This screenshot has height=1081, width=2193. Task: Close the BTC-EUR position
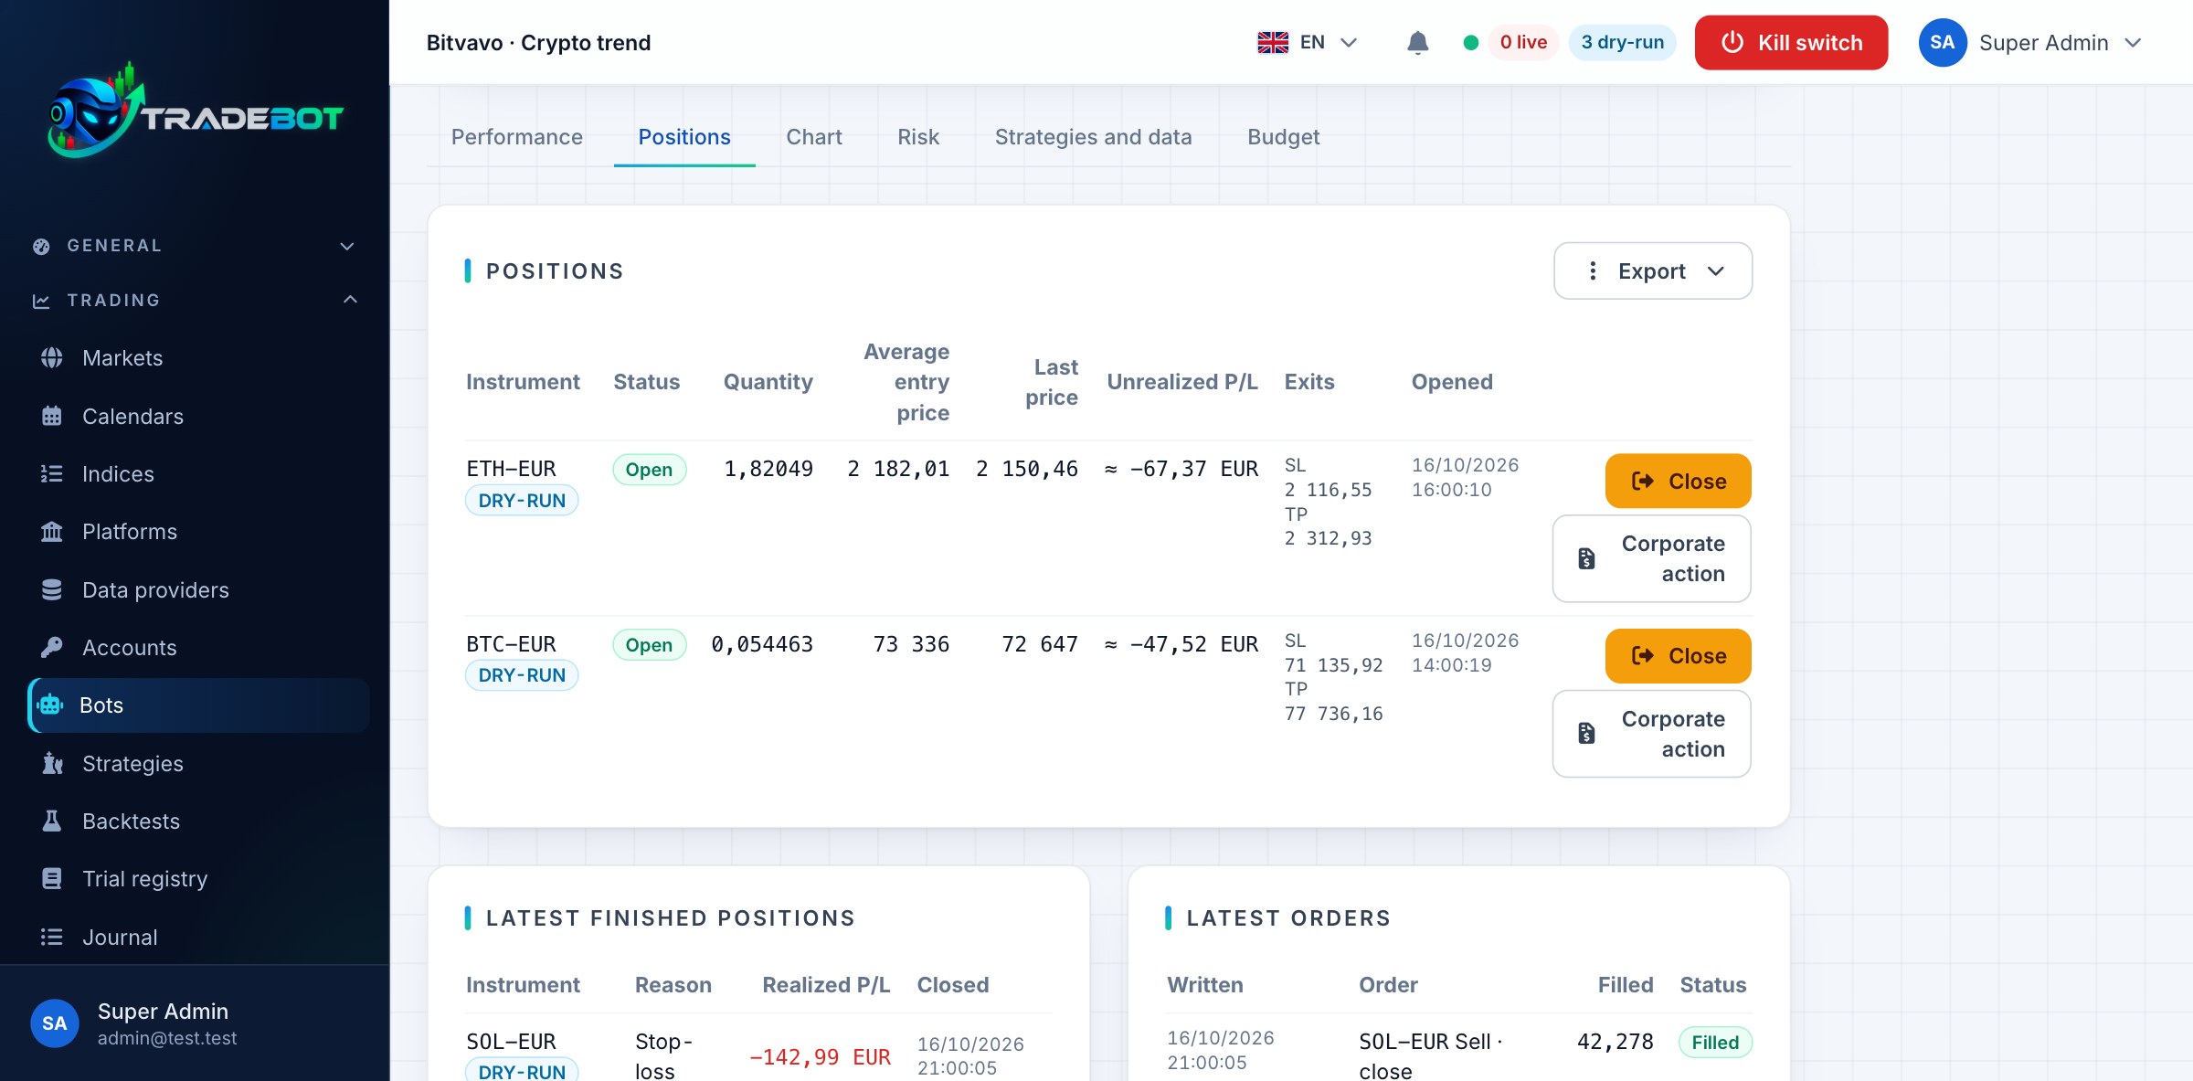(1679, 655)
